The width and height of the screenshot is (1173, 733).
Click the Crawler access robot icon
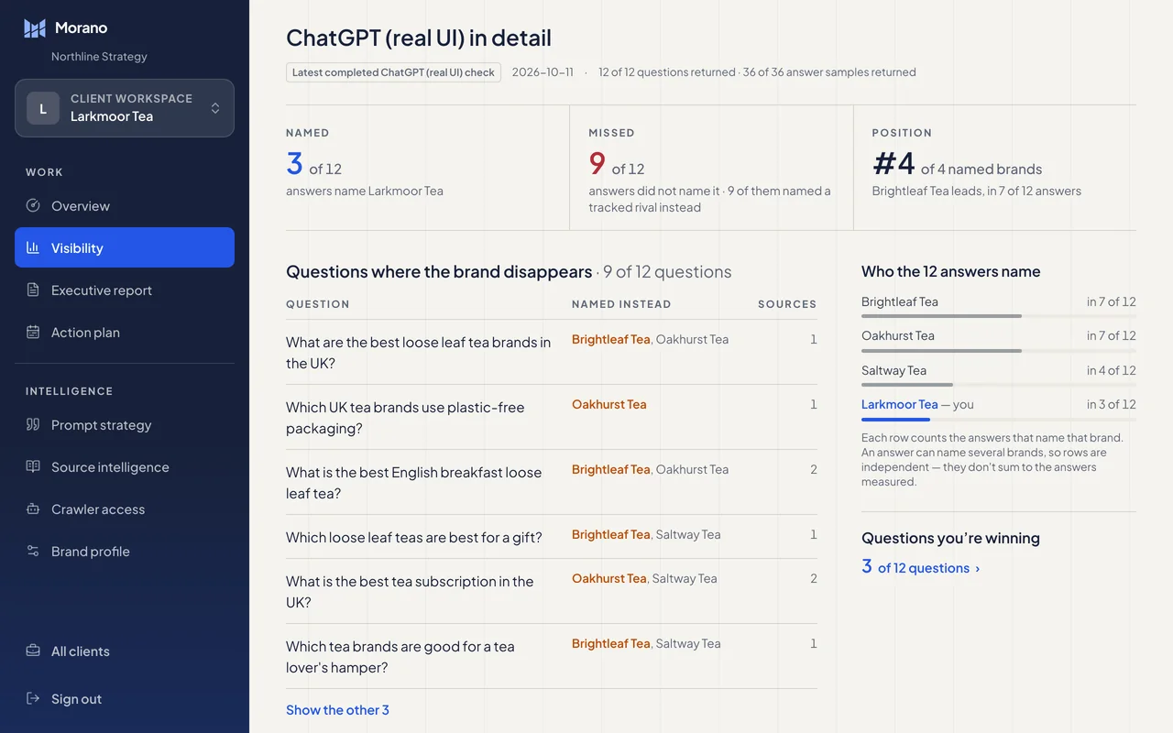33,509
